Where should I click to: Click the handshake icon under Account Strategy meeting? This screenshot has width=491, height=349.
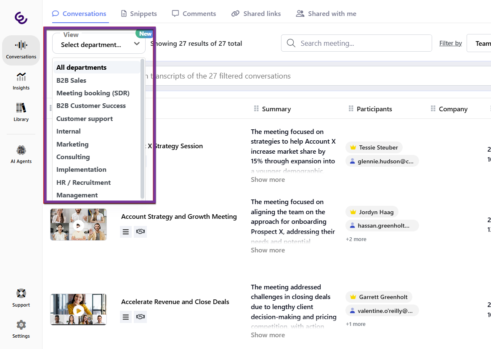tap(141, 231)
